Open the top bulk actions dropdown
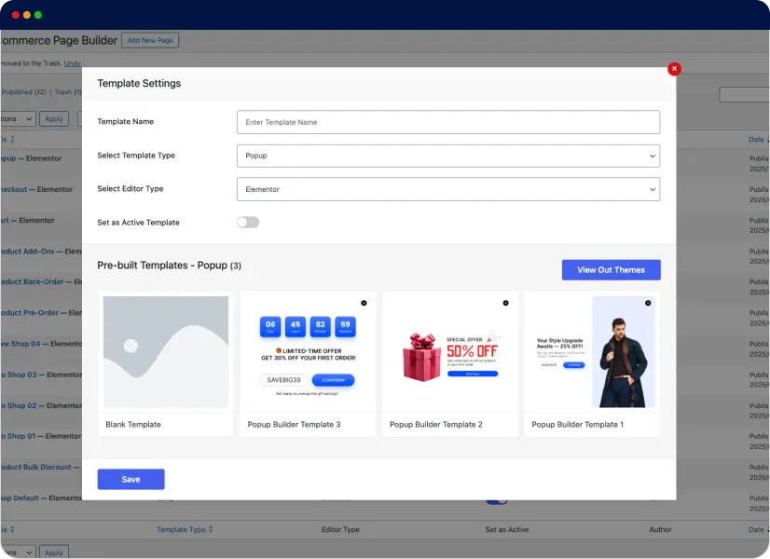 click(x=17, y=118)
